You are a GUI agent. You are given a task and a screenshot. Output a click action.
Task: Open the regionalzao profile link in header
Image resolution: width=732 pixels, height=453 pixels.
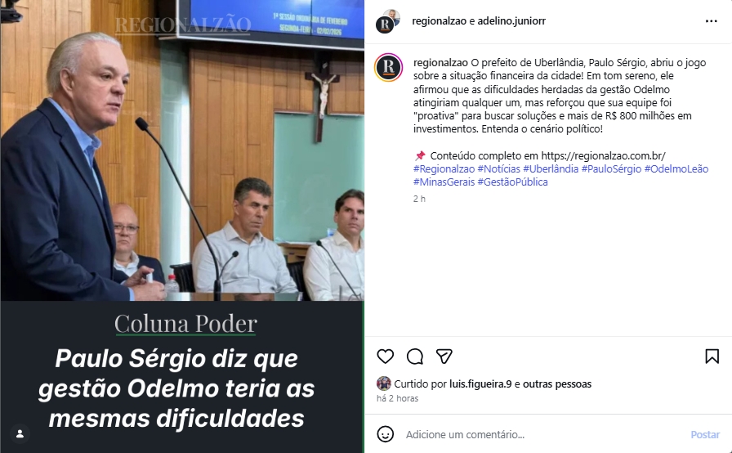coord(439,21)
